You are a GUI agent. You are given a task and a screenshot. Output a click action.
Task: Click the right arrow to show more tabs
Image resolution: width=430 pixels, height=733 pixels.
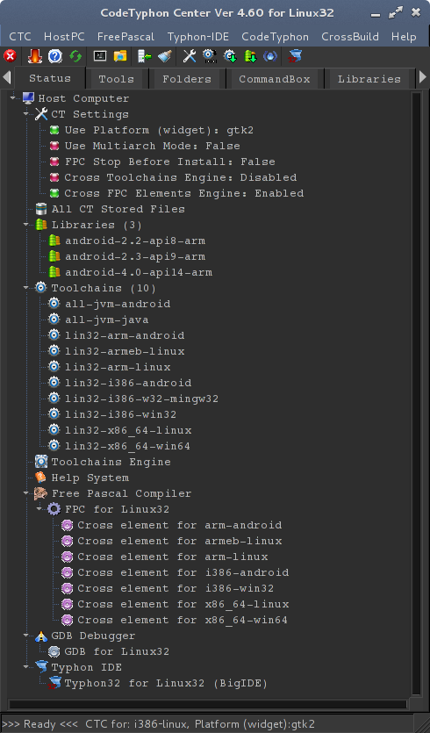(x=423, y=77)
